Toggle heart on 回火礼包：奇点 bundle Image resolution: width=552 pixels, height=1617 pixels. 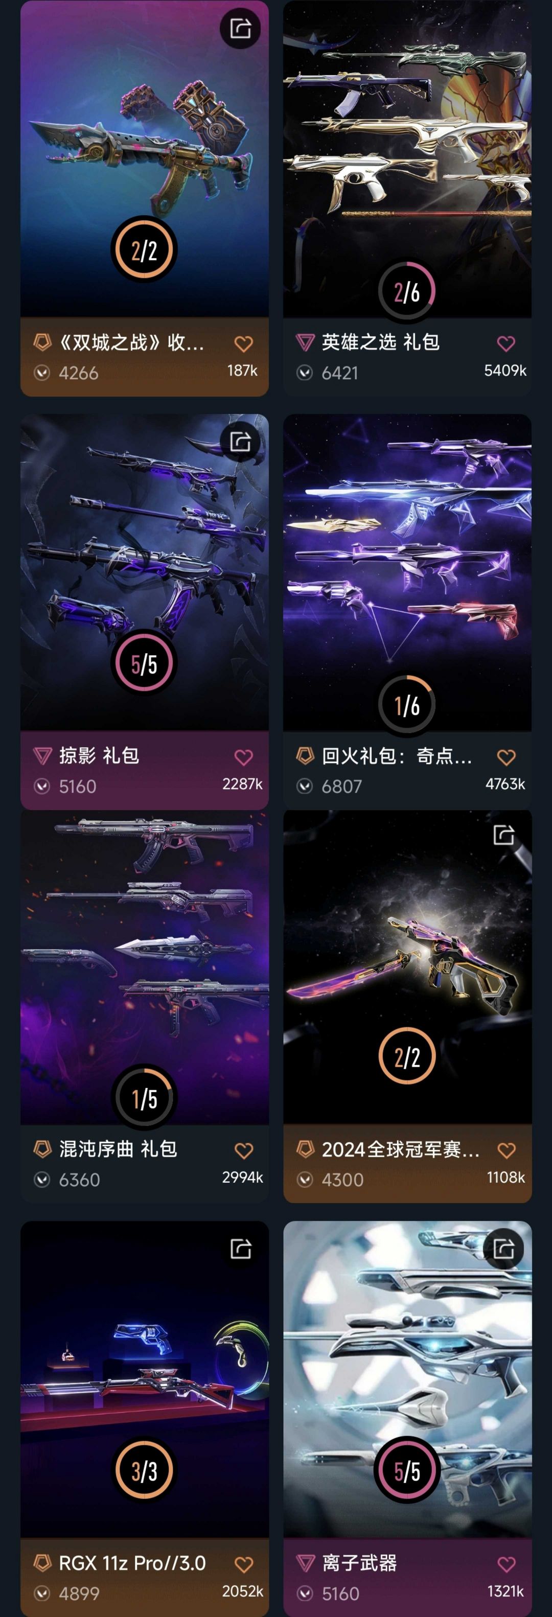506,757
